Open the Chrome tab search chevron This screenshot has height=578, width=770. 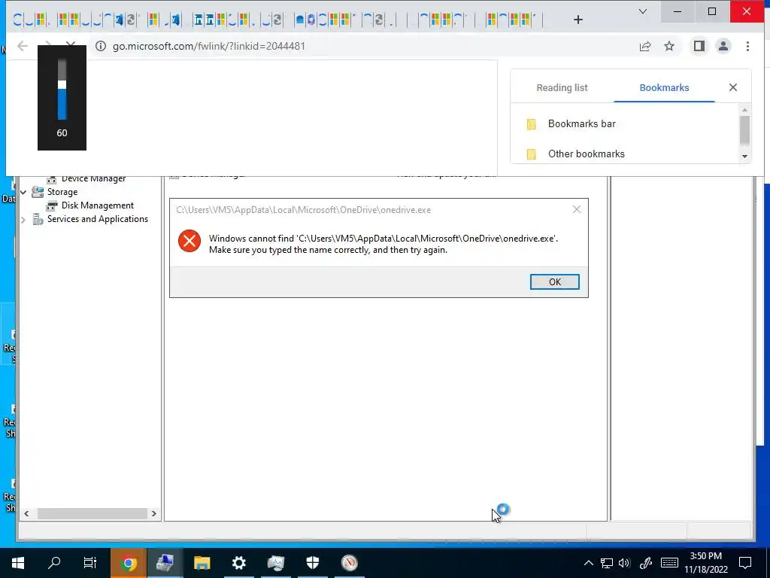click(642, 11)
